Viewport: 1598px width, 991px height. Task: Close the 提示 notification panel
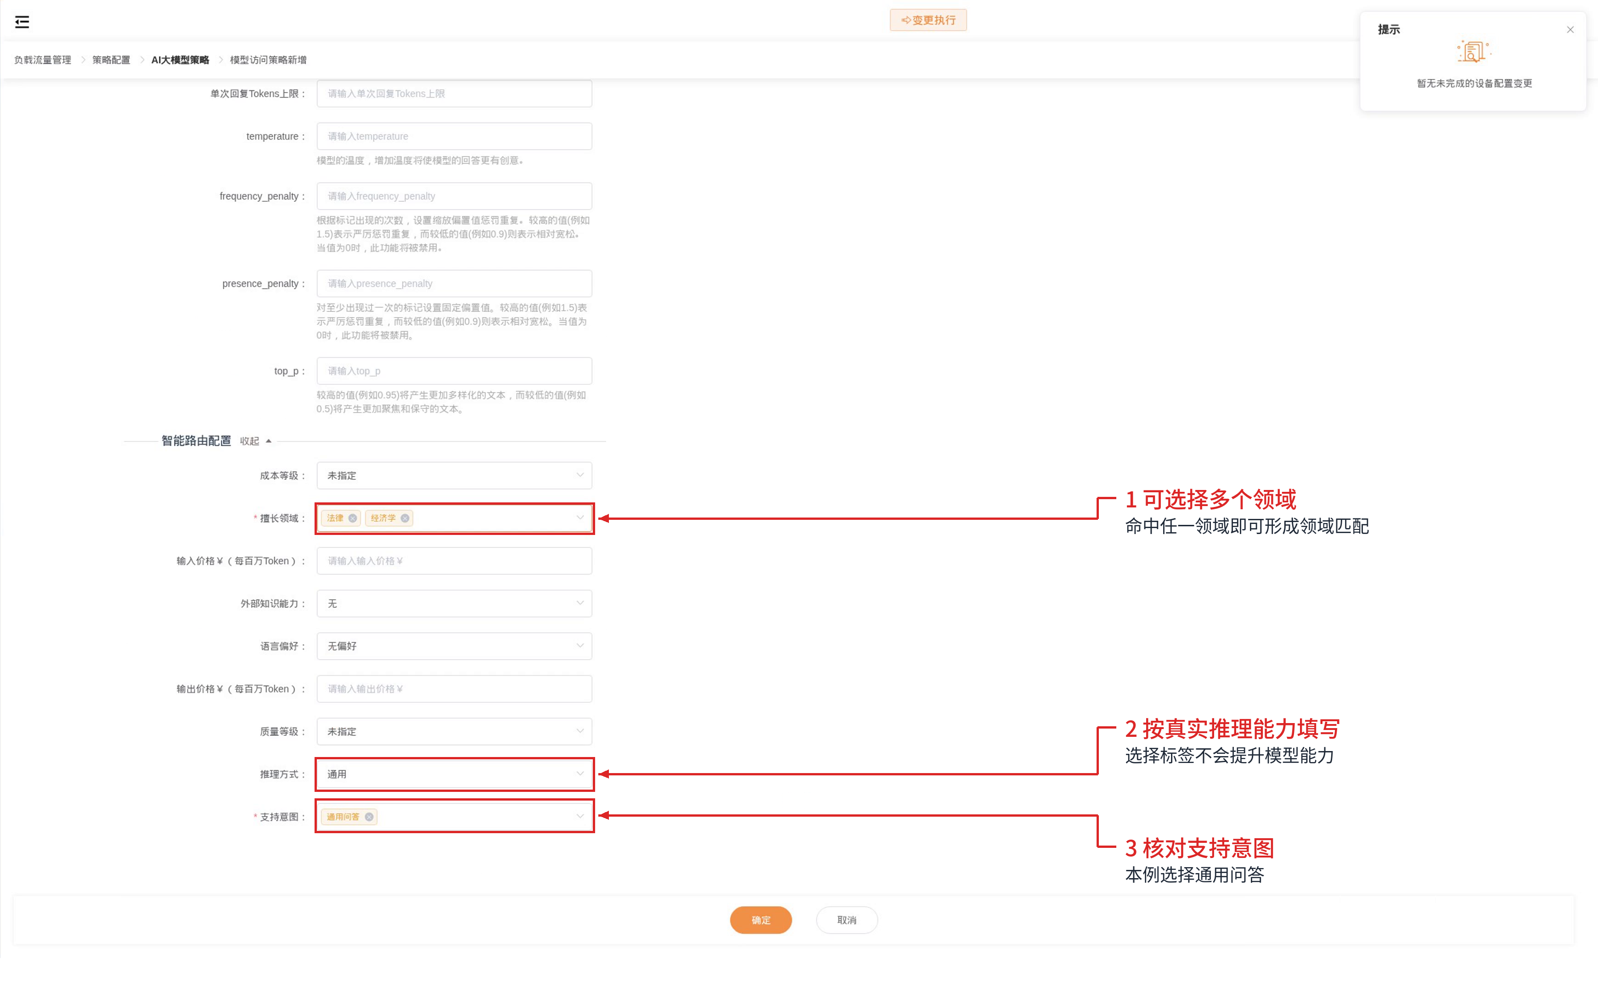[x=1570, y=29]
